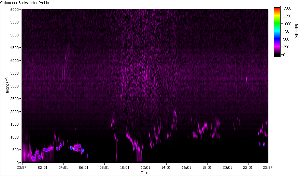The image size is (299, 176).
Task: Click the 20:01 time tick label
Action: pyautogui.click(x=227, y=167)
